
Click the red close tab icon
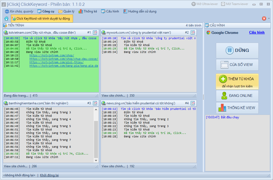(264, 19)
